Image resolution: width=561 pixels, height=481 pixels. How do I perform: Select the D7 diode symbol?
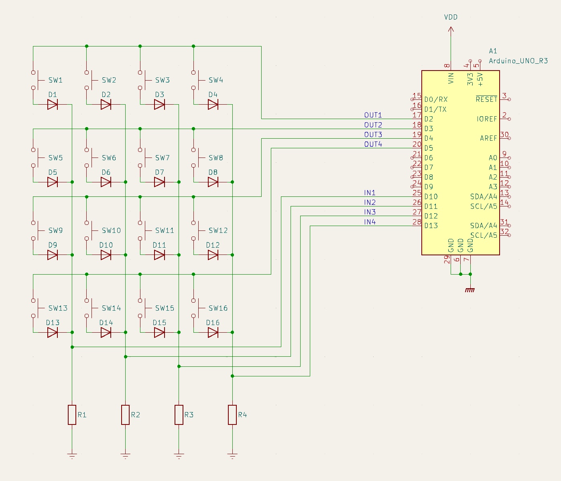[x=159, y=182]
